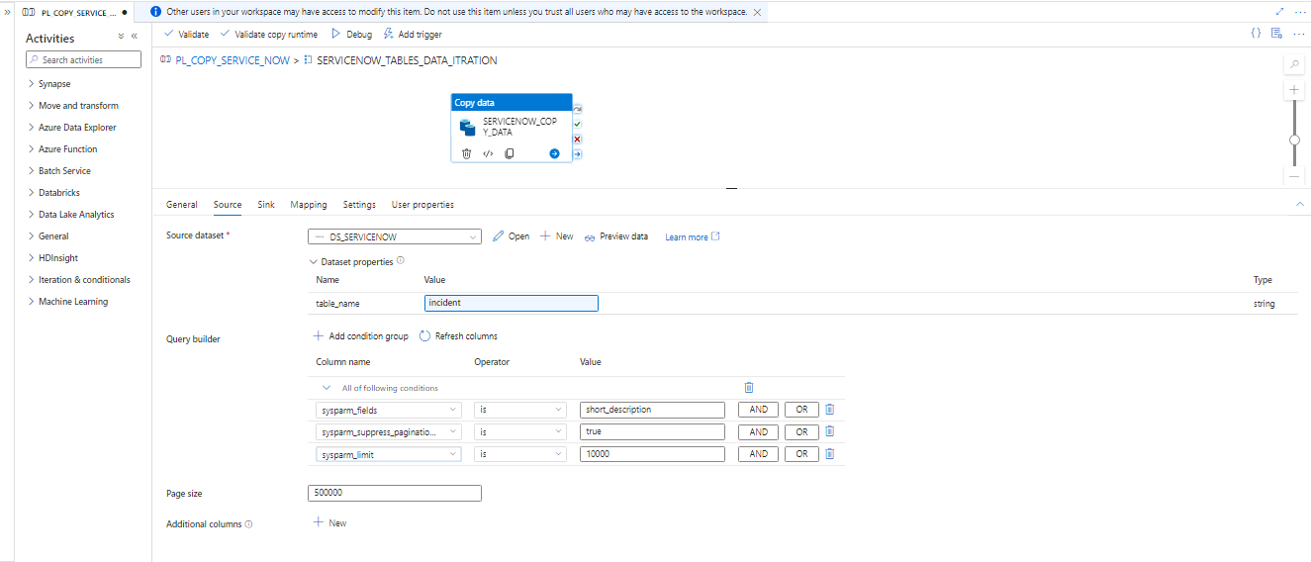Validate the pipeline
The width and height of the screenshot is (1311, 562).
187,34
